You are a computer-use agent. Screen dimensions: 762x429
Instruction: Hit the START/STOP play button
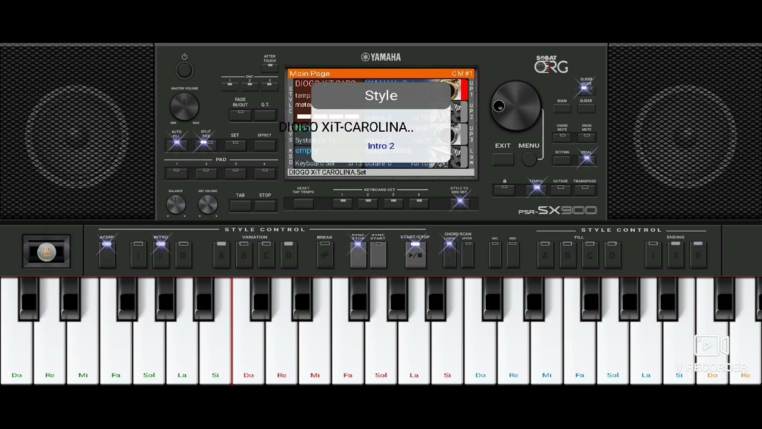tap(416, 255)
